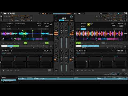This screenshot has height=96, width=128.
Task: Play Remix Deck D
Action: pyautogui.click(x=78, y=70)
